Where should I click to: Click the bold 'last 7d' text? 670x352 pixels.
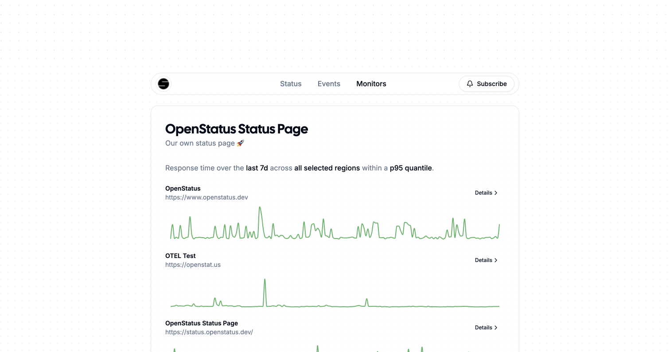tap(257, 168)
